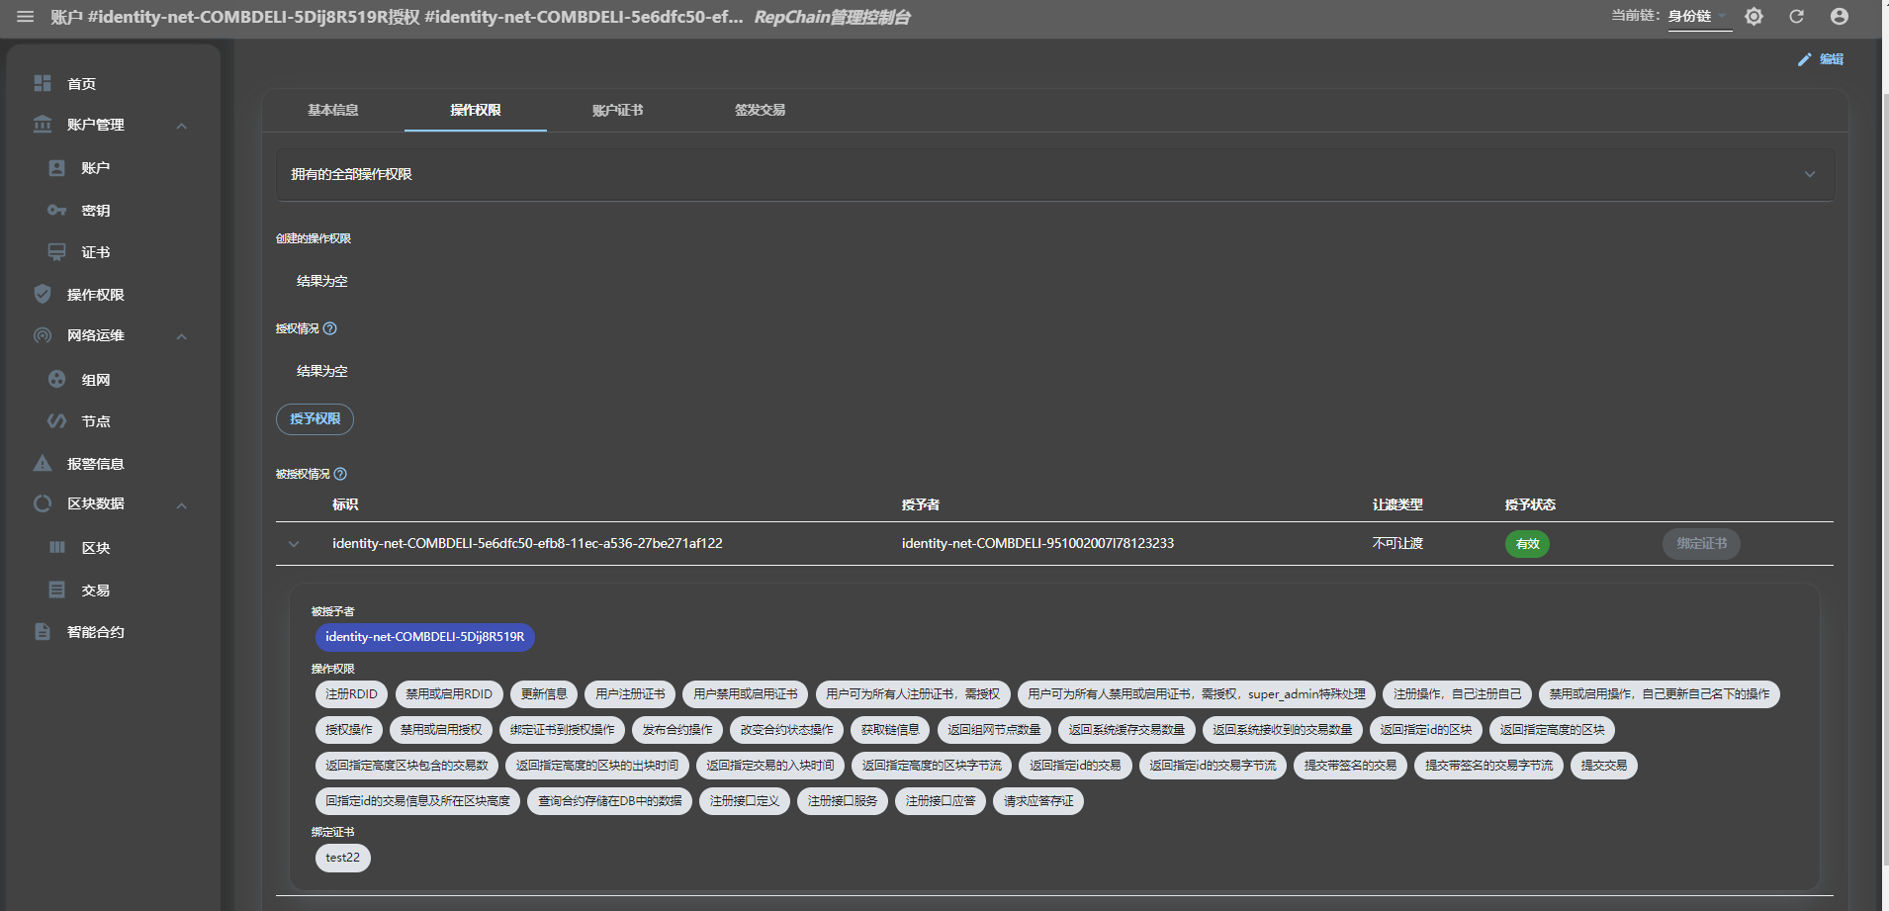Viewport: 1889px width, 911px height.
Task: Click the 用户禁用或启用证书 permission chip
Action: click(746, 694)
